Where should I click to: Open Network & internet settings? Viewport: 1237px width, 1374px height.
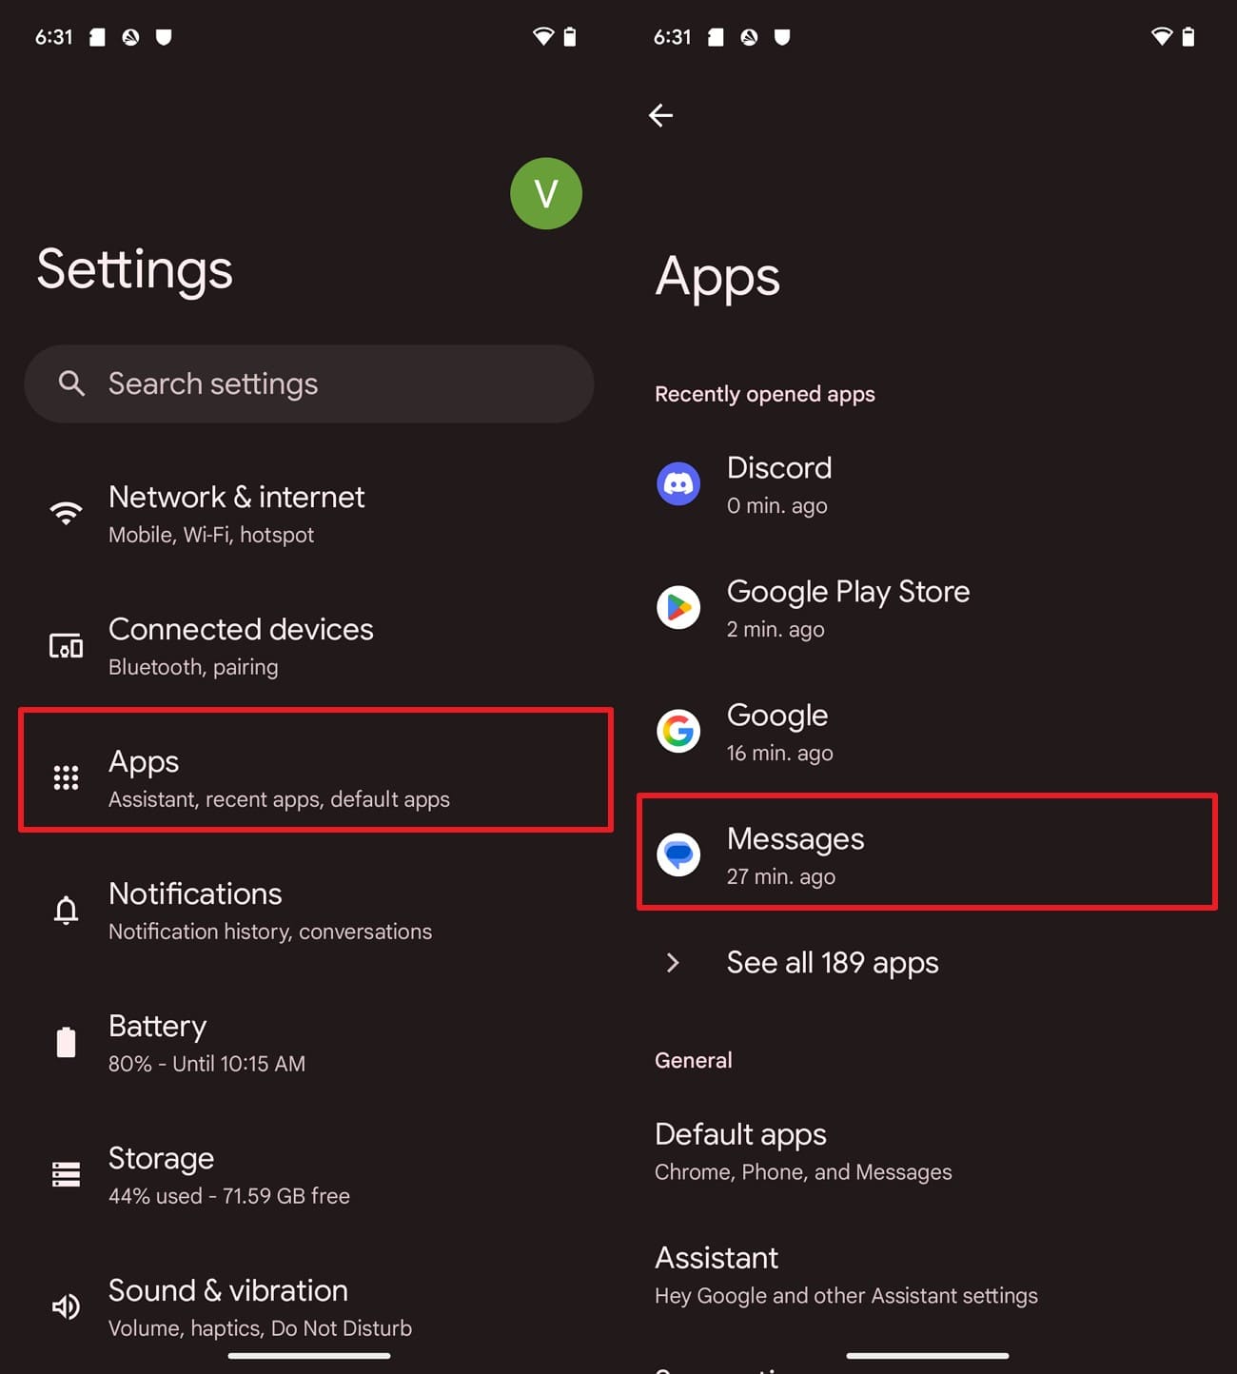coord(309,514)
